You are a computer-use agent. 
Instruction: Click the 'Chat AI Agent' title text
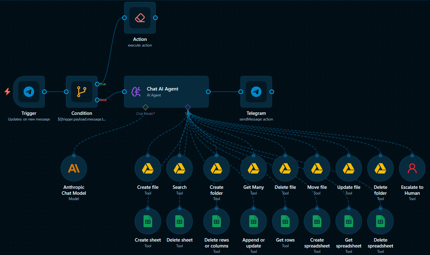point(163,89)
